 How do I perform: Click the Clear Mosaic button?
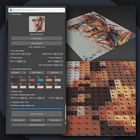tap(19, 120)
